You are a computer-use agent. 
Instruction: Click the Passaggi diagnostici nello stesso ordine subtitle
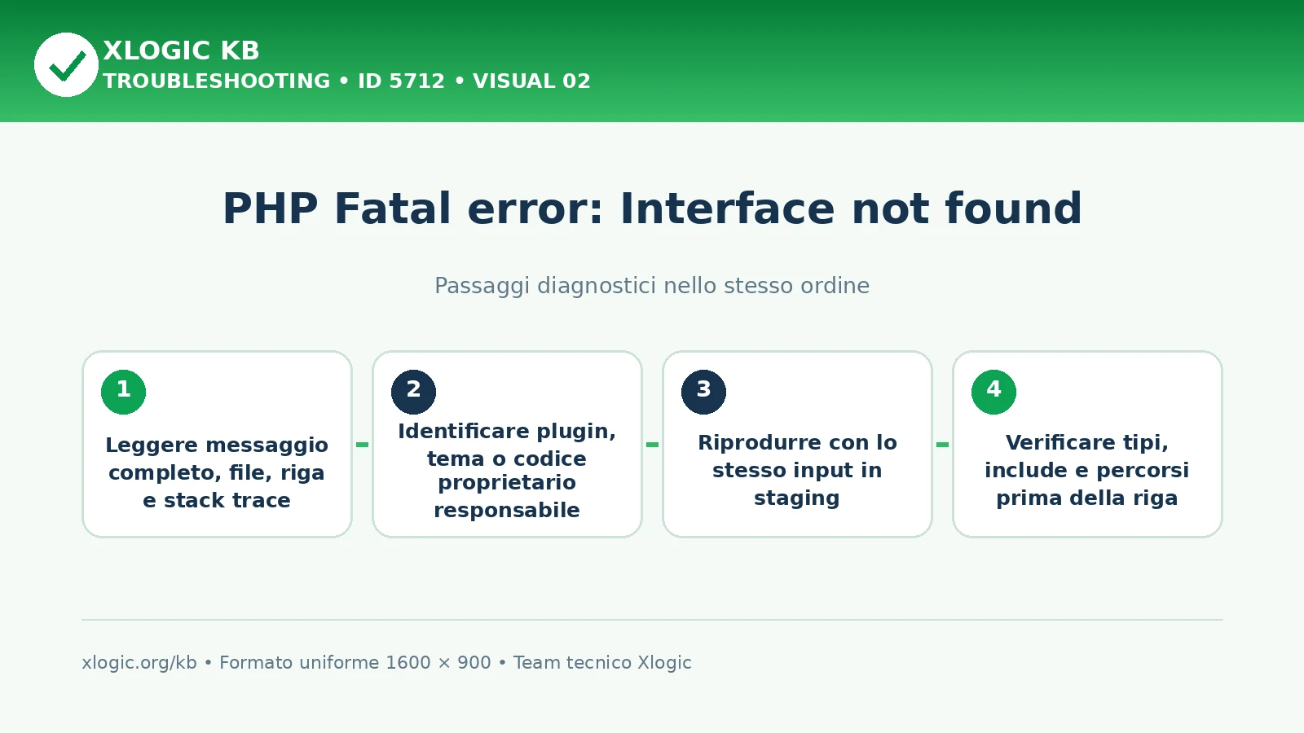(652, 286)
